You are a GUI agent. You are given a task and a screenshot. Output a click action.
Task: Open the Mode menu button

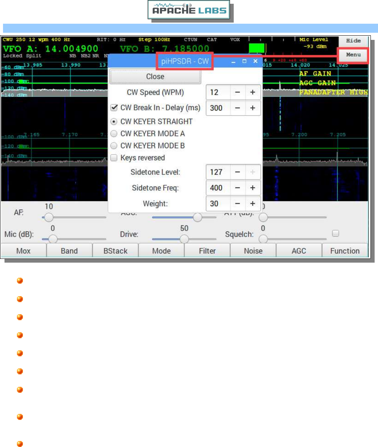162,251
